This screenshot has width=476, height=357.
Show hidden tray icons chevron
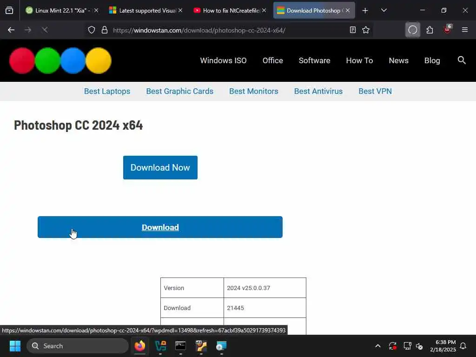click(378, 346)
